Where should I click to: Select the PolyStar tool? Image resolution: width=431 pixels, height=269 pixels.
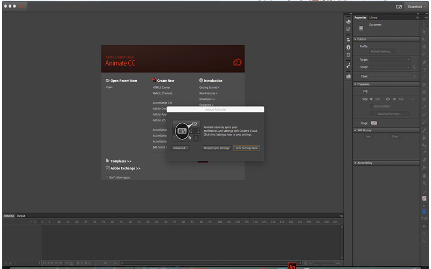click(424, 100)
